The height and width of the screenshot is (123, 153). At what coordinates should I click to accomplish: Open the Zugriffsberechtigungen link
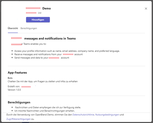click(18, 119)
